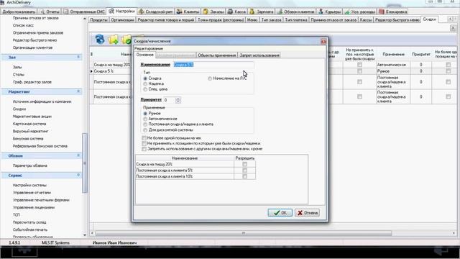The image size is (460, 259).
Task: Open Бонусная система in the sidebar
Action: (28, 139)
